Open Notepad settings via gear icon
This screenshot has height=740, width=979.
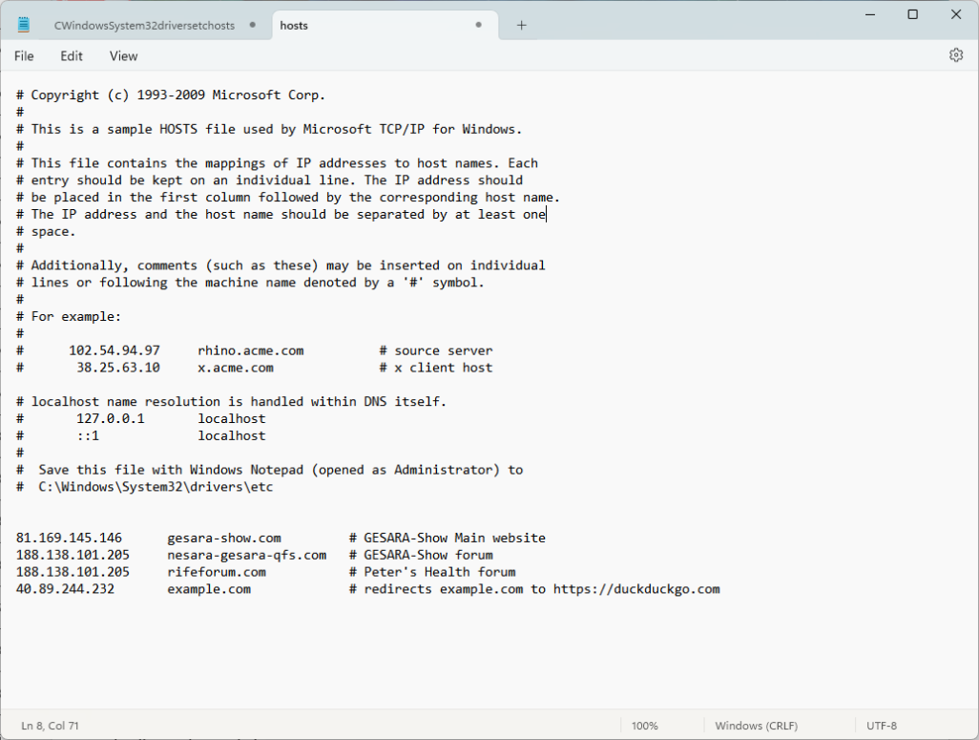(x=956, y=55)
